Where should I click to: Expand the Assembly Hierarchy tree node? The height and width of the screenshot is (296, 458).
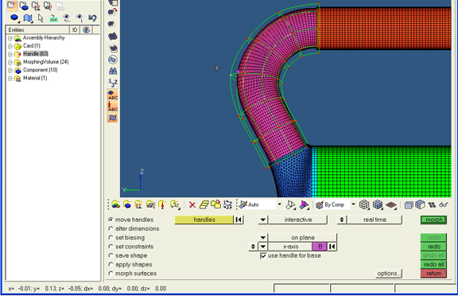(10, 38)
